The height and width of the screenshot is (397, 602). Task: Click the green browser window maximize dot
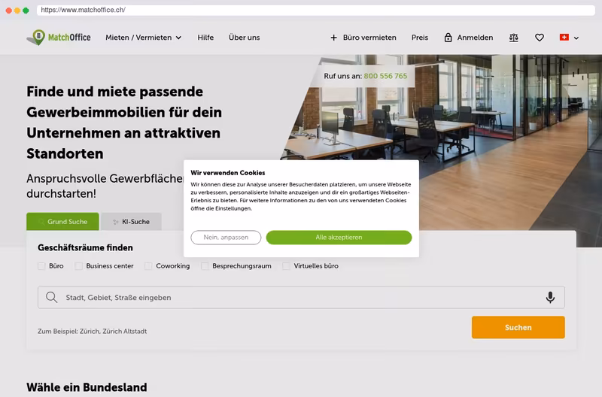point(26,11)
